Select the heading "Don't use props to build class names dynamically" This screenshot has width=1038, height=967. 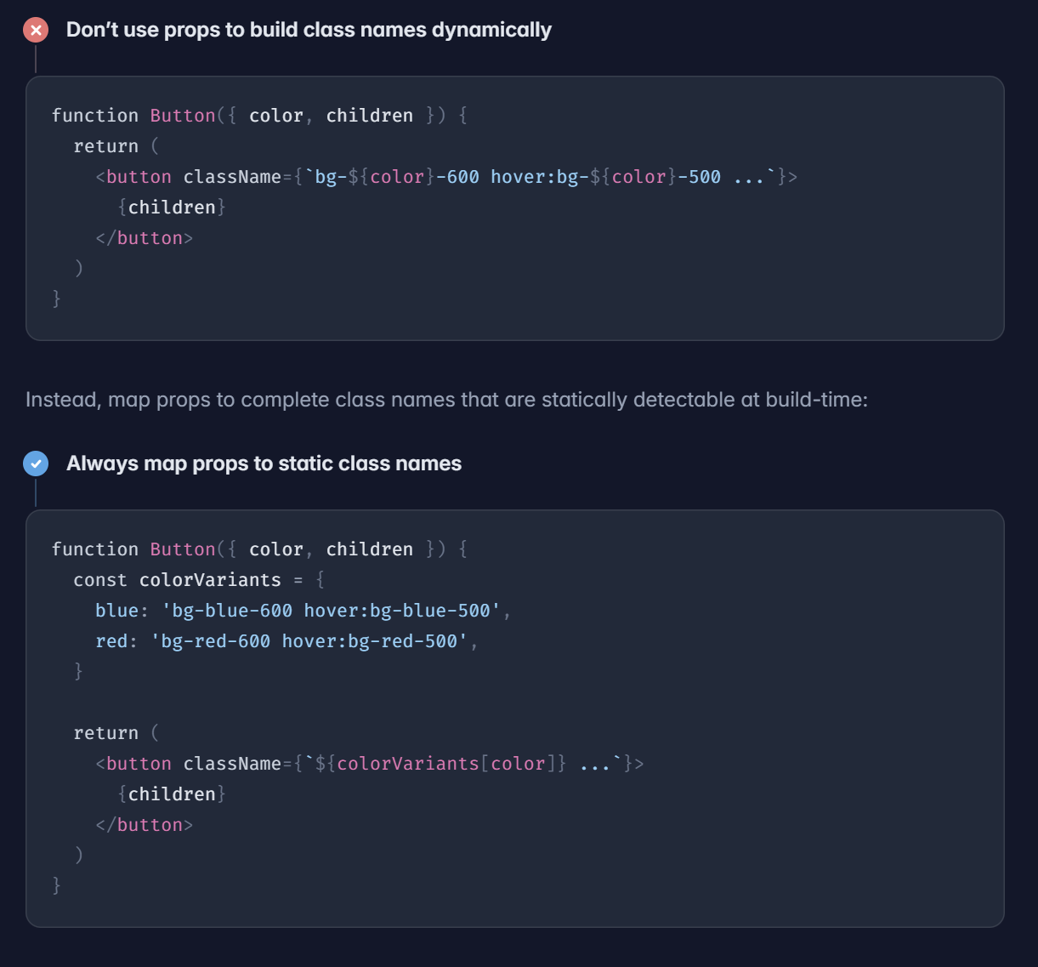click(309, 30)
